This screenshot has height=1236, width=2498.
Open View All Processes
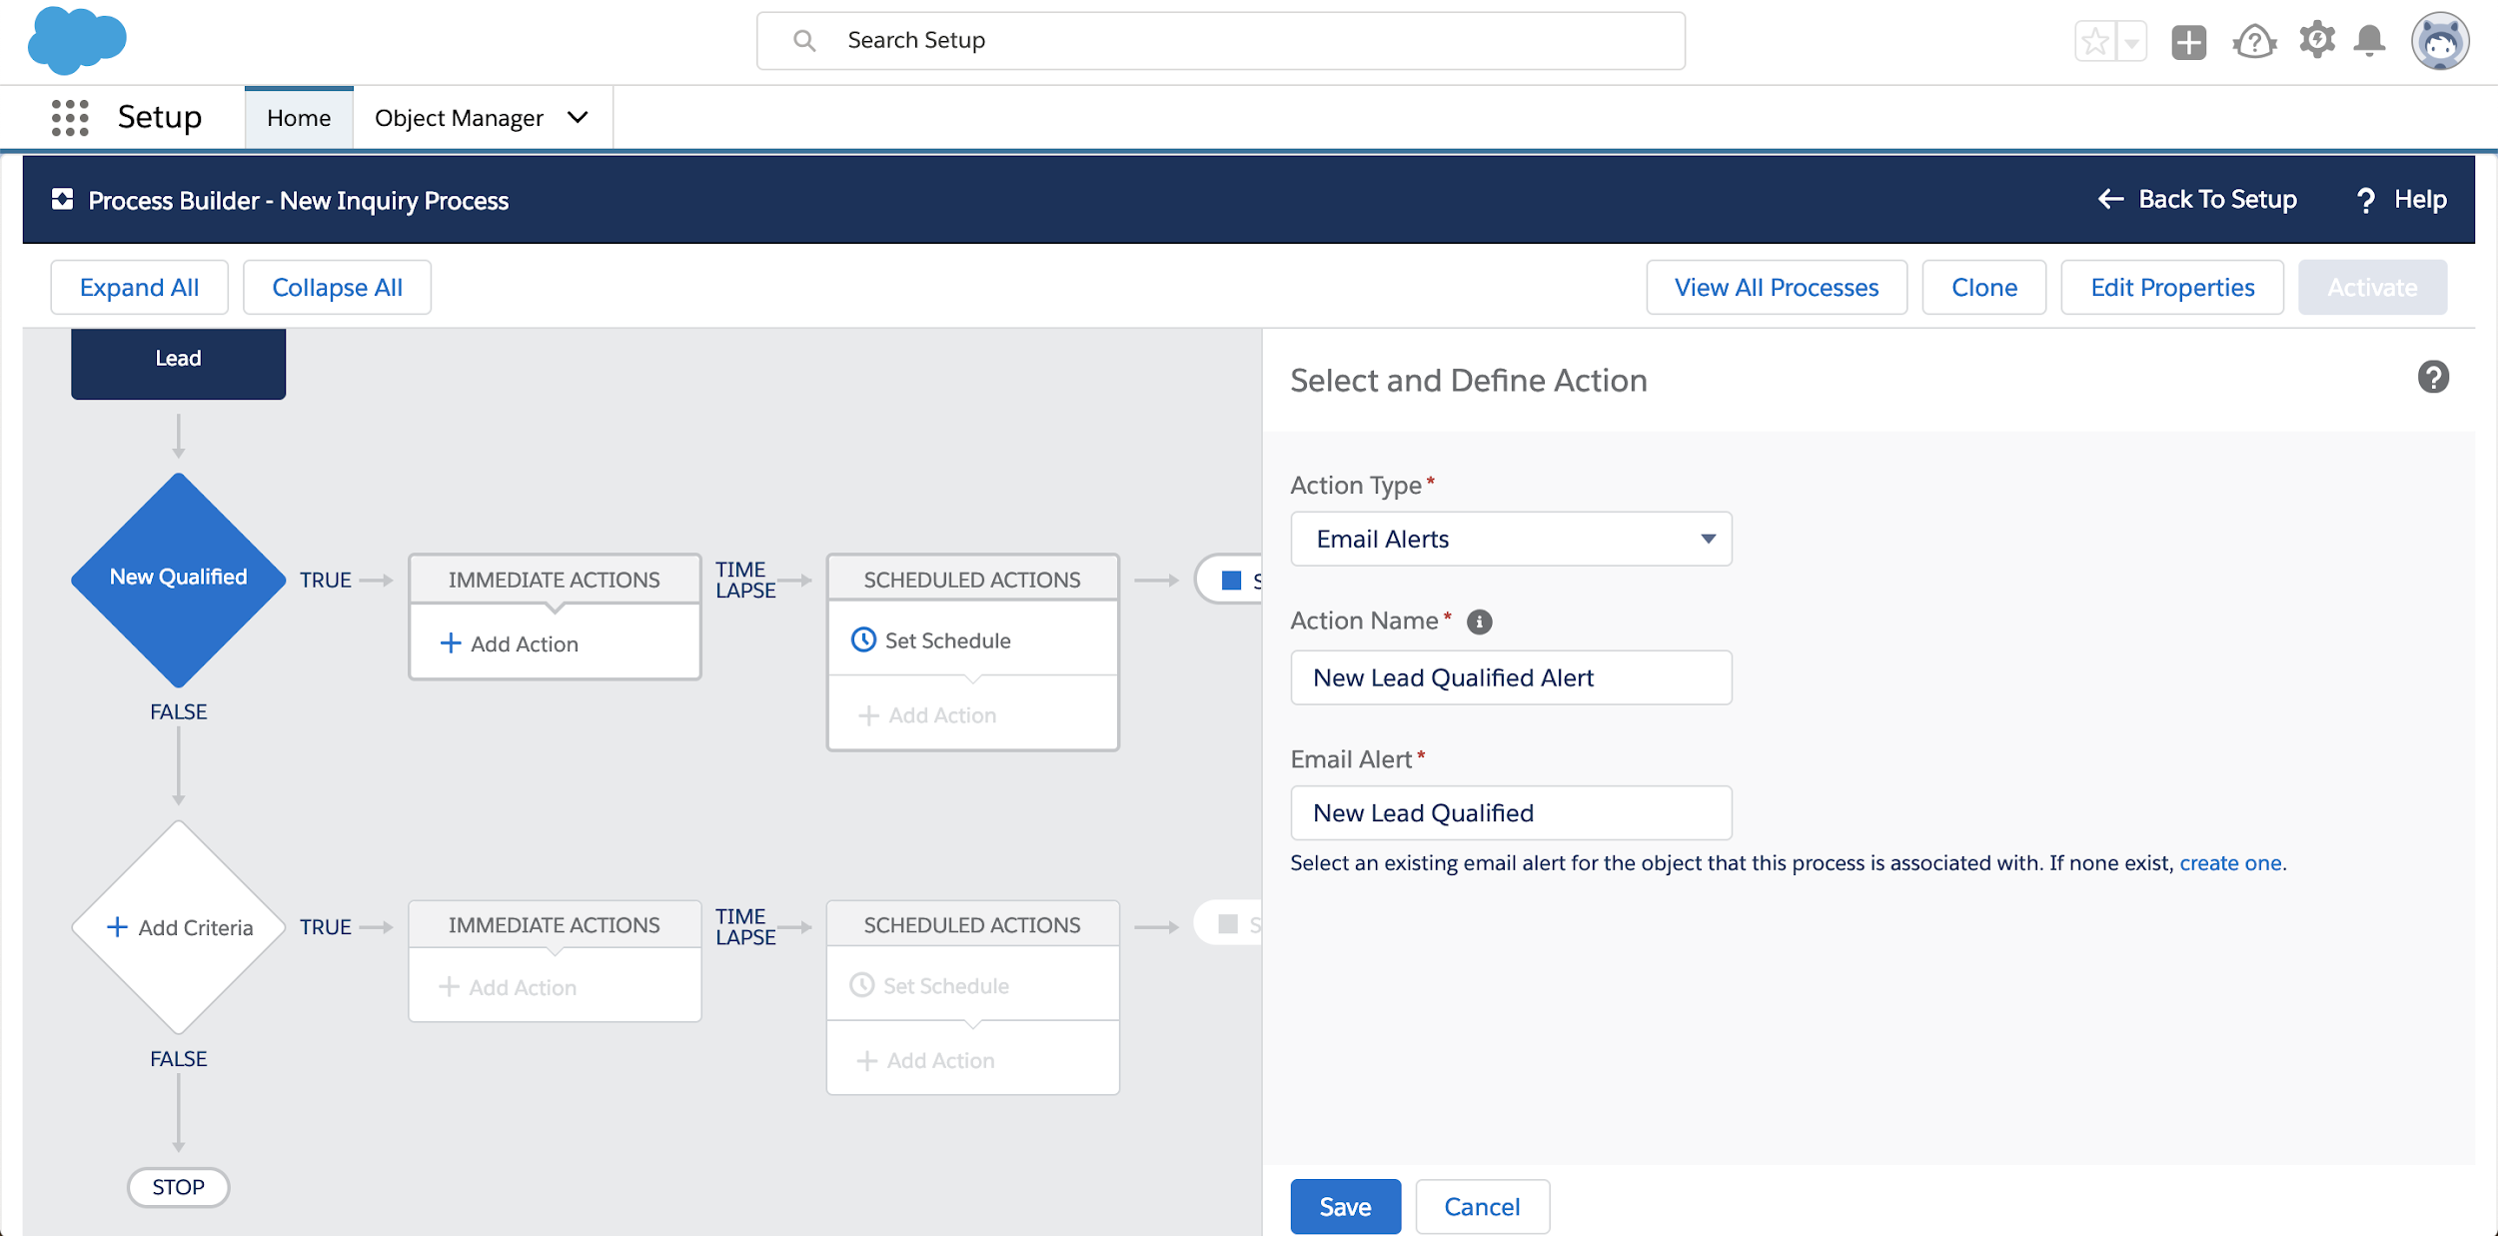(1777, 288)
